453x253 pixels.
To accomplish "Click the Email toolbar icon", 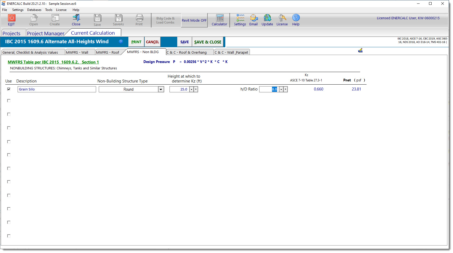I will point(253,18).
